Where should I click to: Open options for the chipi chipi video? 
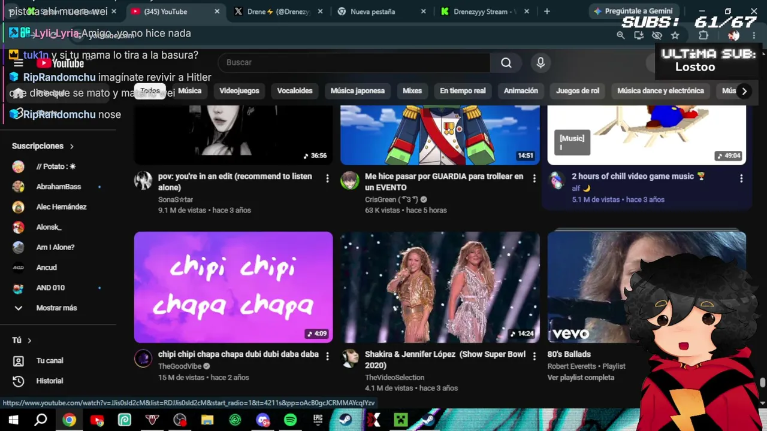(327, 356)
